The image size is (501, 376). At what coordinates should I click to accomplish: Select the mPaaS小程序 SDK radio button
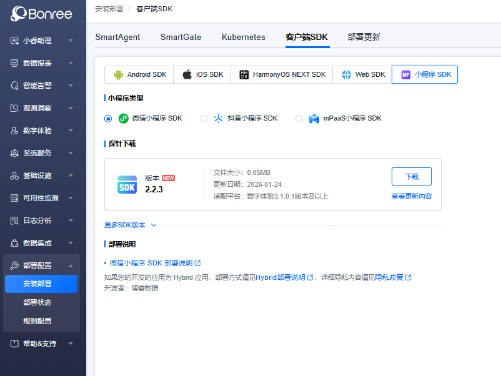click(299, 119)
